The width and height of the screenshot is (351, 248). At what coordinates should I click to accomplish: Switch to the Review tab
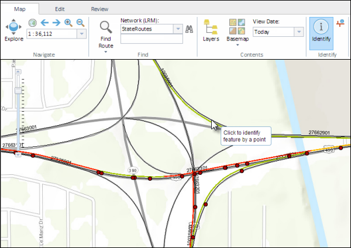(x=99, y=9)
